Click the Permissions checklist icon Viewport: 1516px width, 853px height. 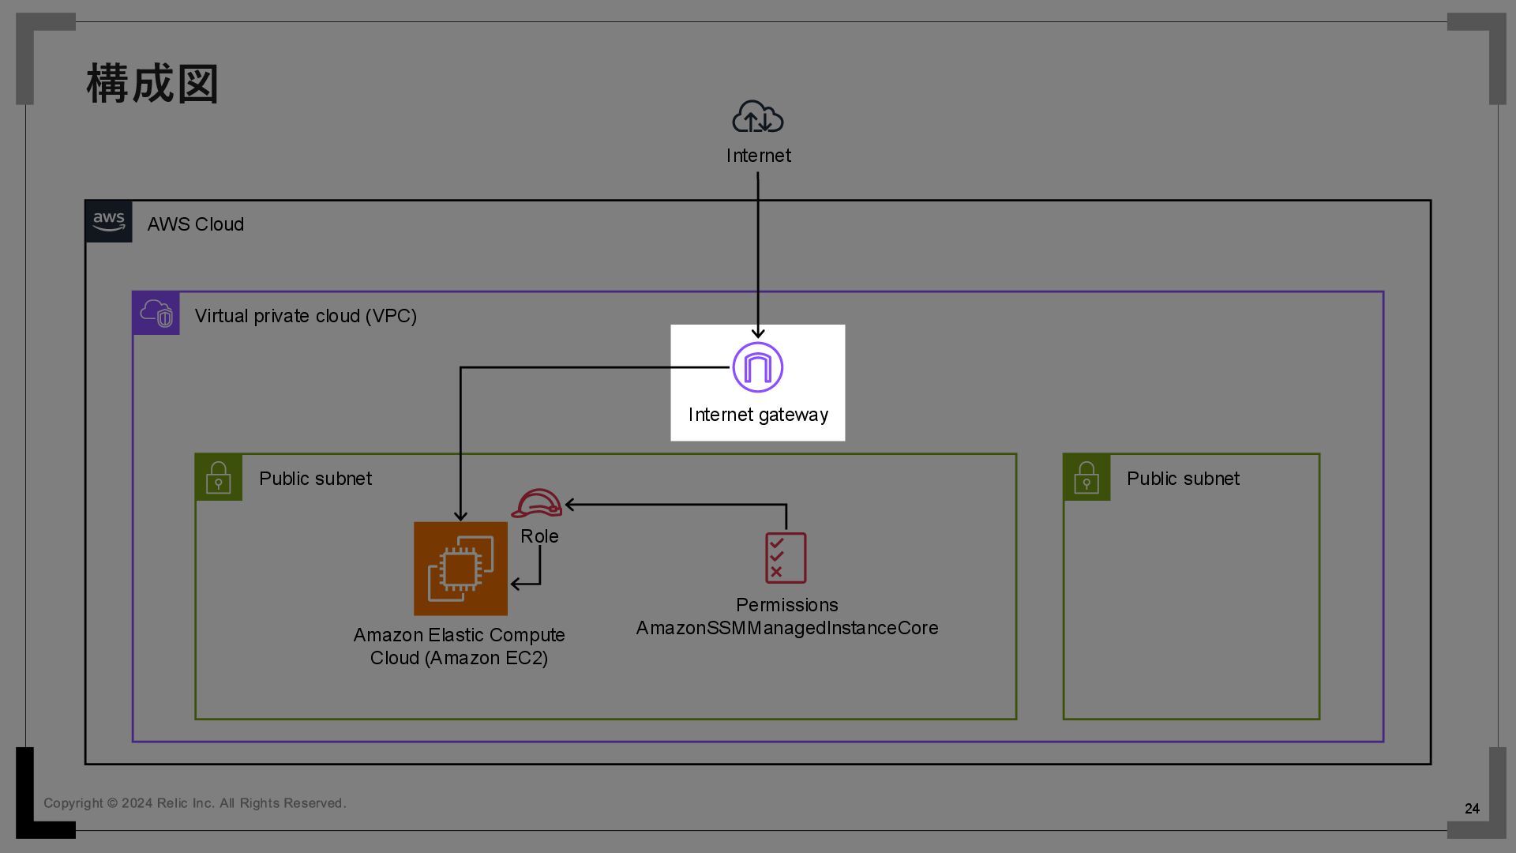click(x=786, y=558)
